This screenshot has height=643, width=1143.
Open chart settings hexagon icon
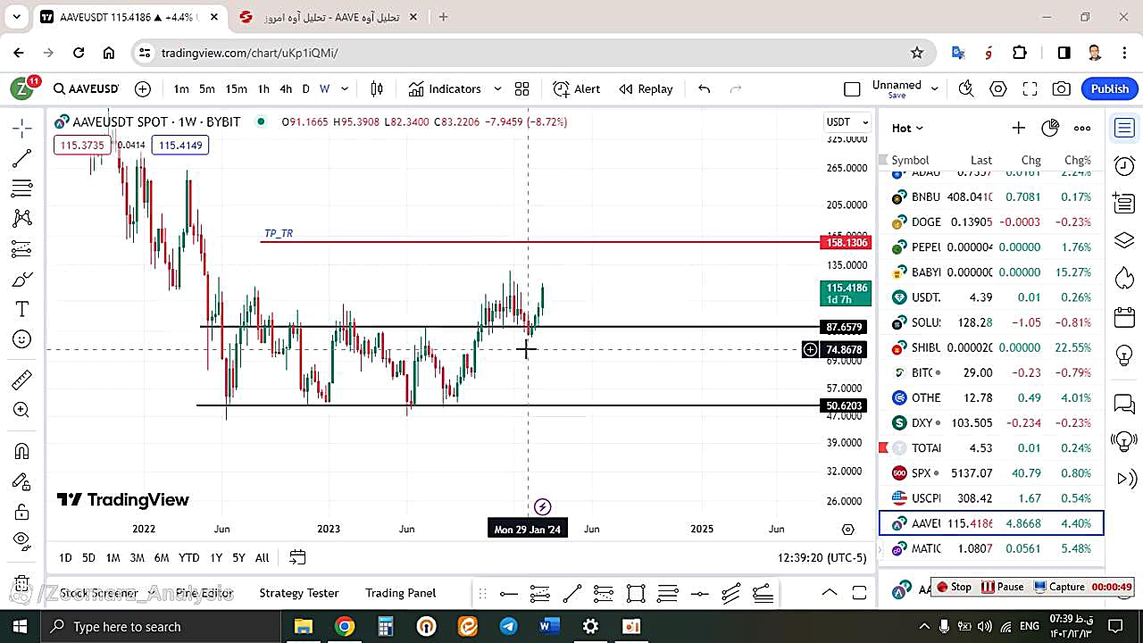pos(998,88)
